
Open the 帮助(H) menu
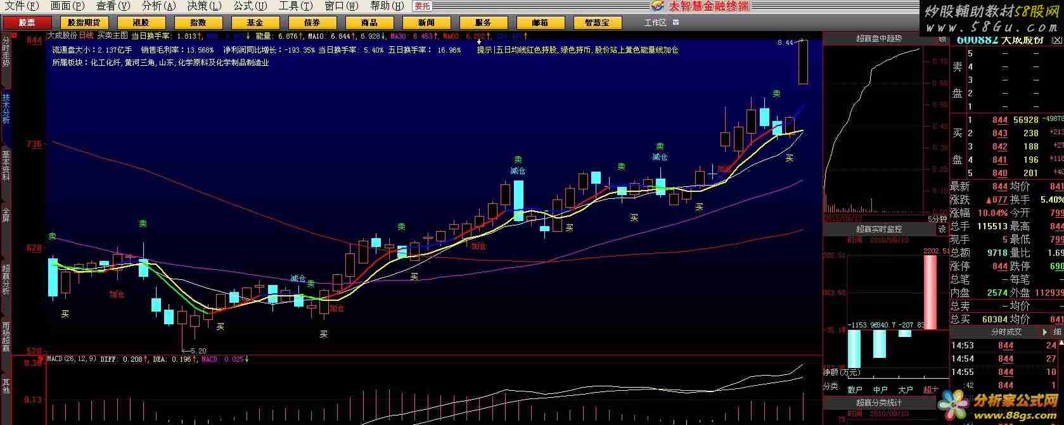(387, 6)
